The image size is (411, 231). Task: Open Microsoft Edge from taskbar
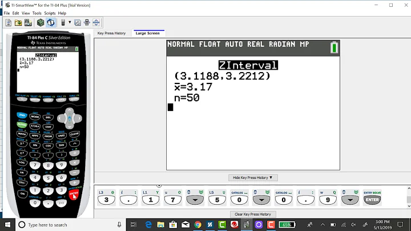point(148,225)
